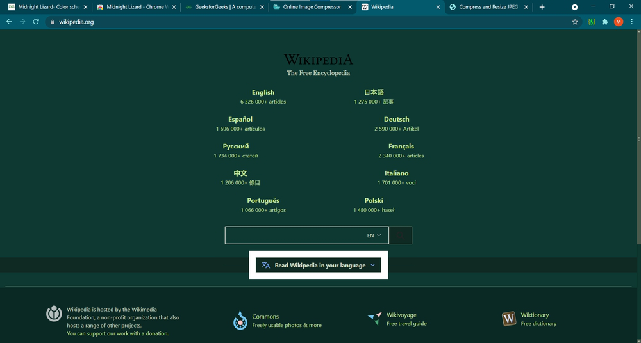The image size is (641, 343).
Task: Open 中文 Wikipedia link
Action: [x=240, y=173]
